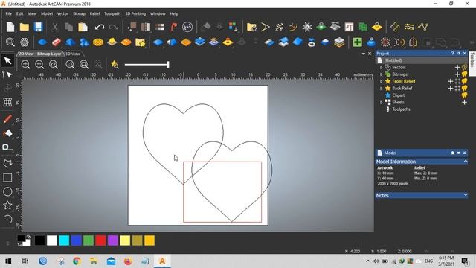476x268 pixels.
Task: Click the New Model icon
Action: pyautogui.click(x=10, y=27)
